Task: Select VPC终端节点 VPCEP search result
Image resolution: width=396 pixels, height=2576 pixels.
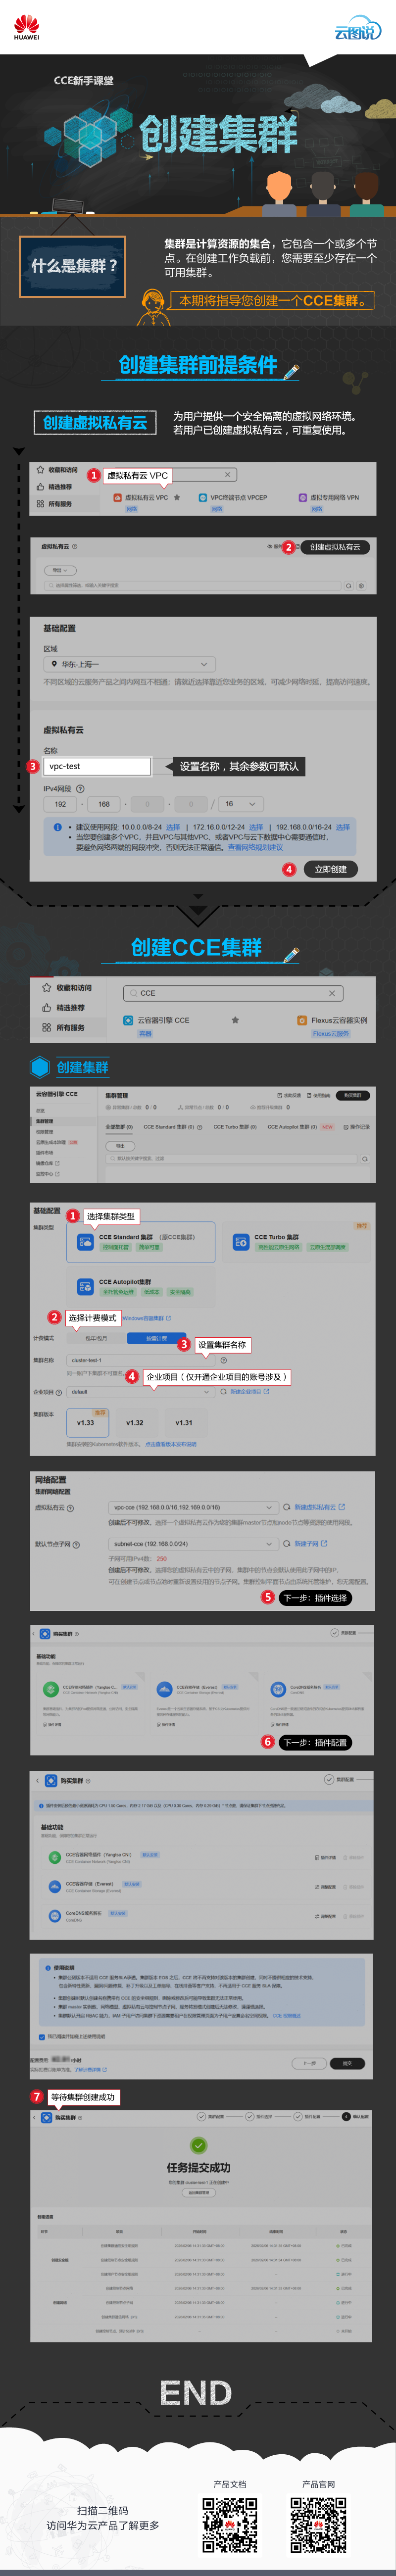Action: 233,497
